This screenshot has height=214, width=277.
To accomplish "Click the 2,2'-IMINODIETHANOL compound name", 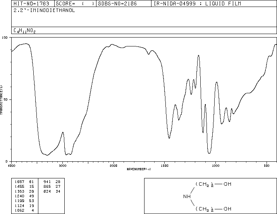I will tap(44, 10).
